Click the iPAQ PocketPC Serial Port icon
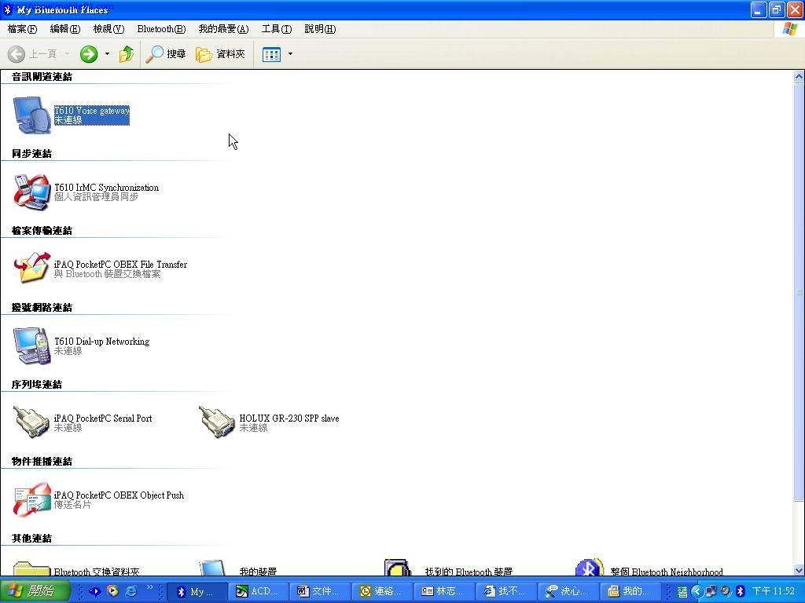This screenshot has width=805, height=603. 31,422
